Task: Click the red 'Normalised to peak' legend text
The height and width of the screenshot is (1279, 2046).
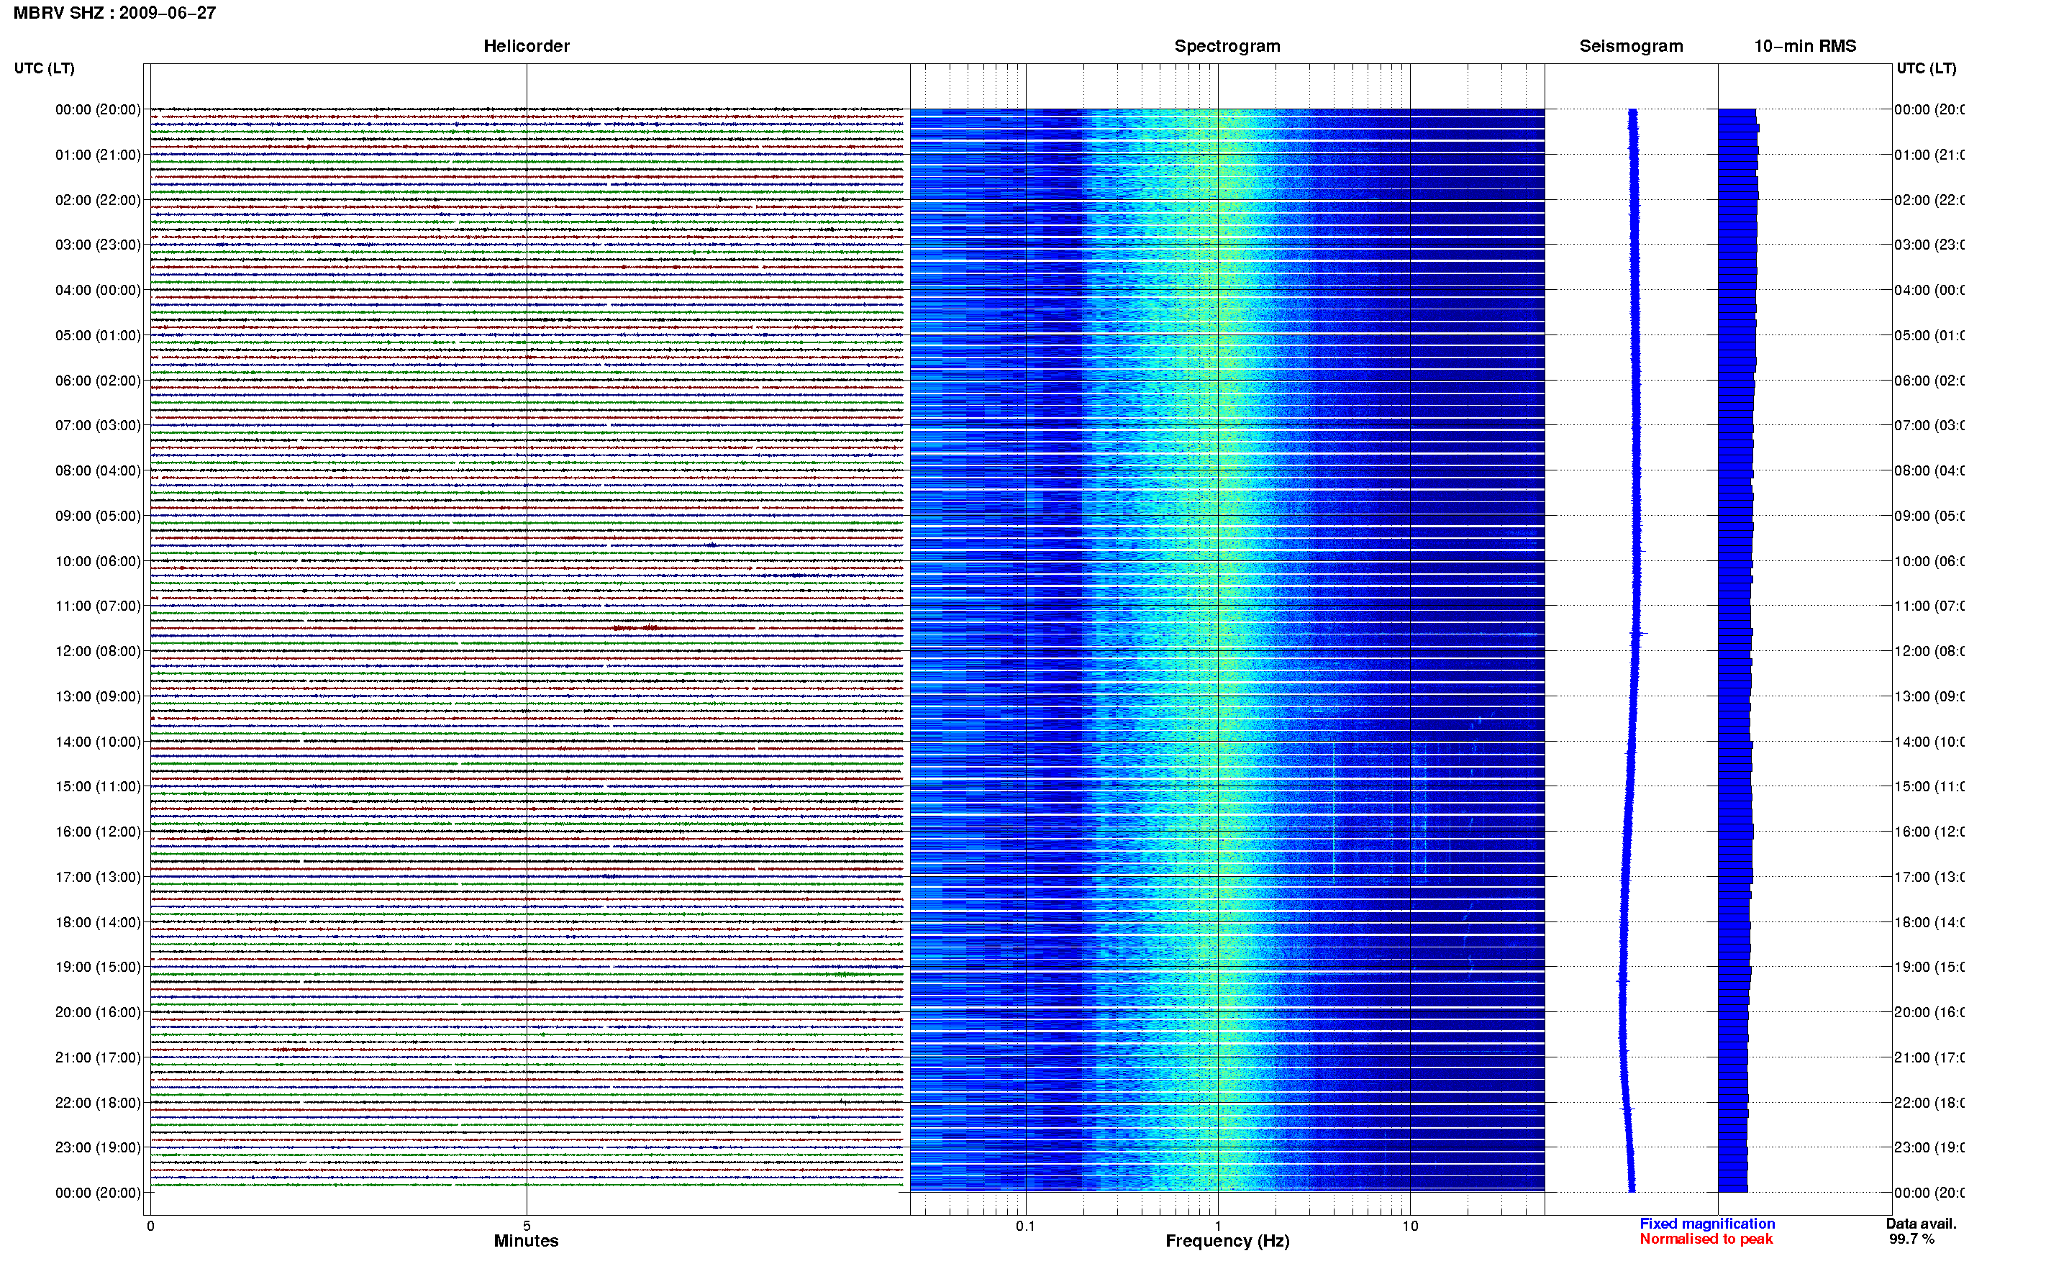Action: tap(1706, 1239)
